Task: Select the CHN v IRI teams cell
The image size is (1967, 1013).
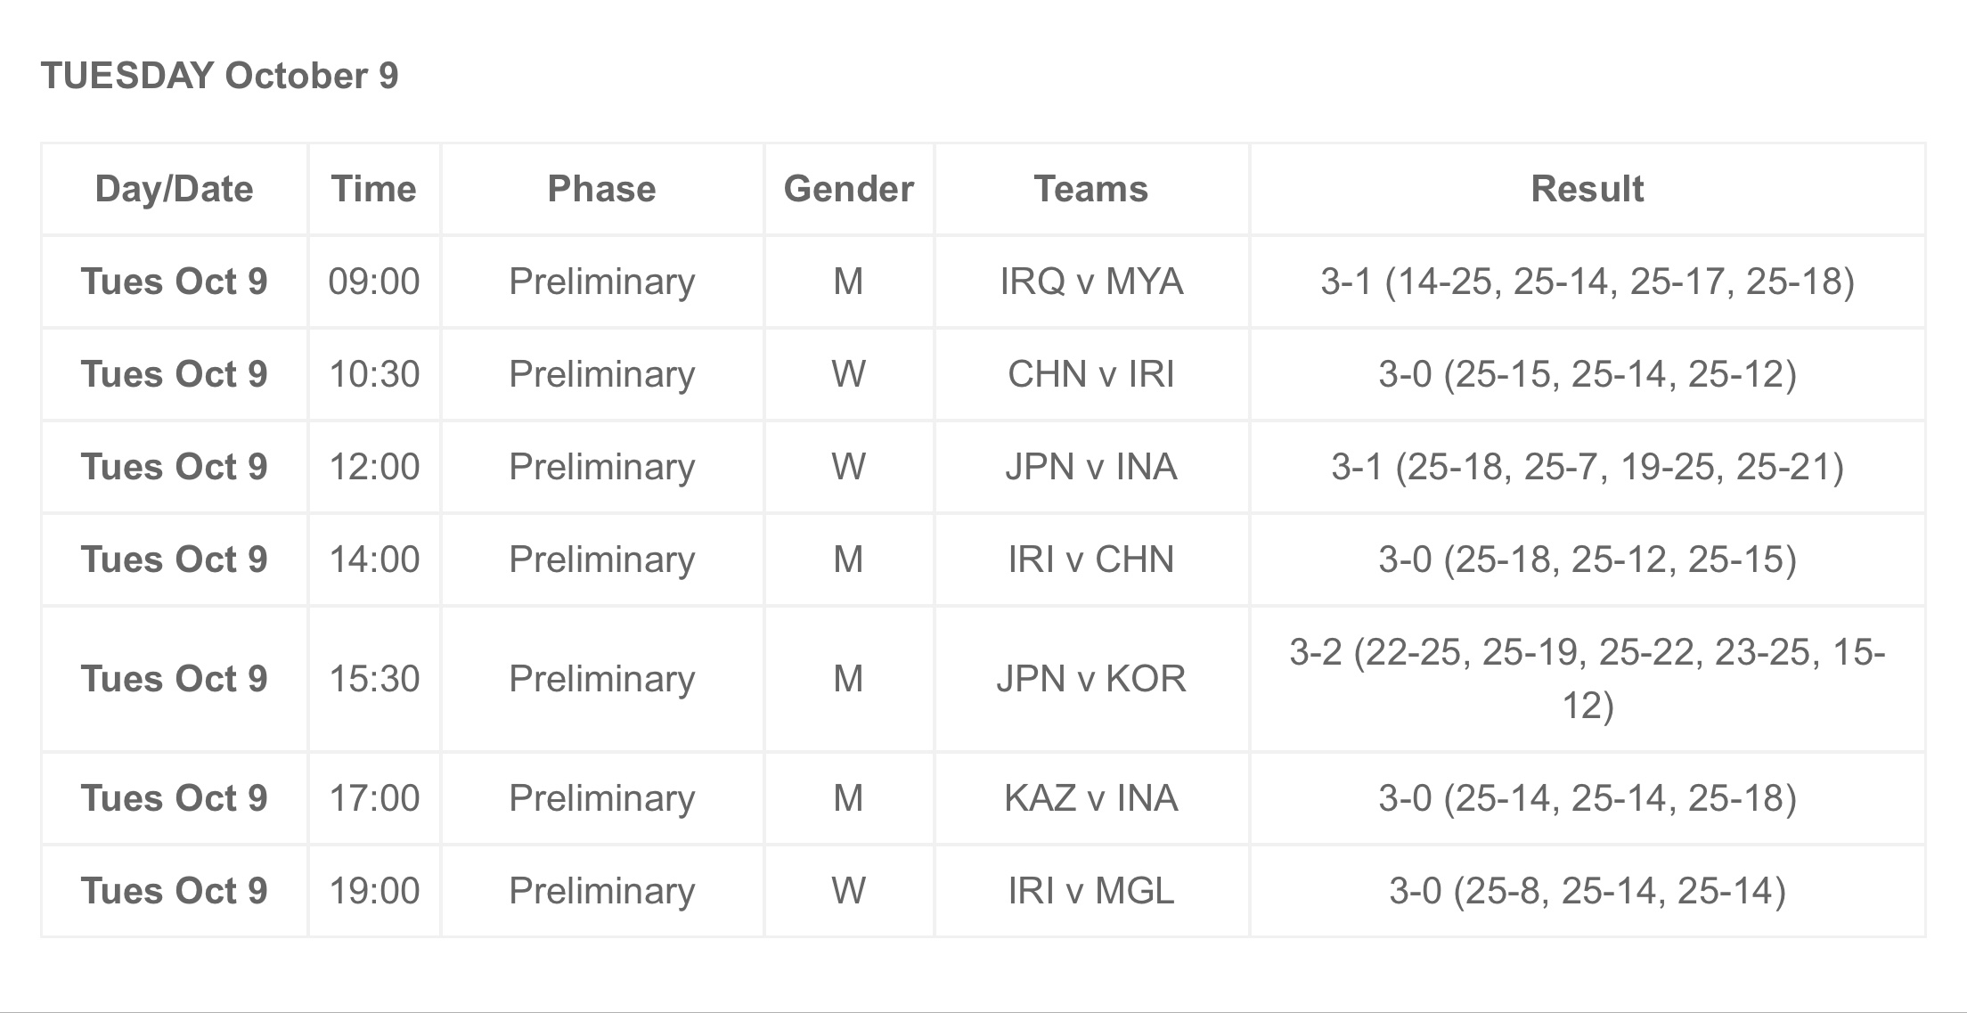Action: (x=1091, y=374)
